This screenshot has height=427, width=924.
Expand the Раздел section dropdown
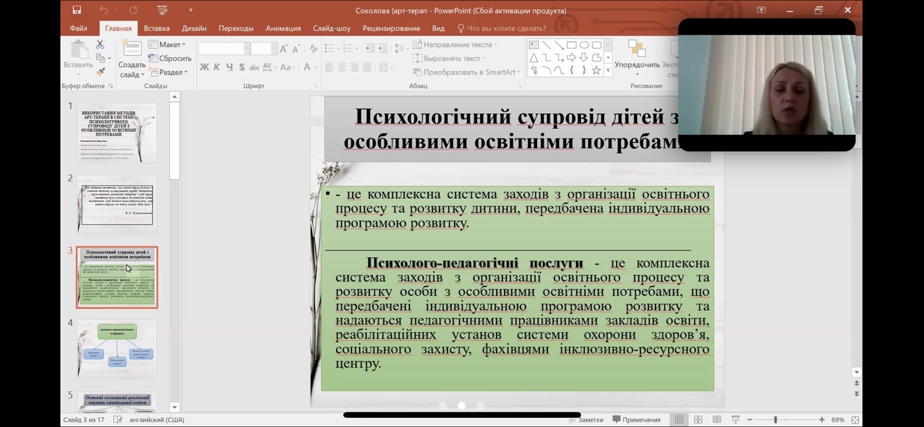pyautogui.click(x=169, y=72)
